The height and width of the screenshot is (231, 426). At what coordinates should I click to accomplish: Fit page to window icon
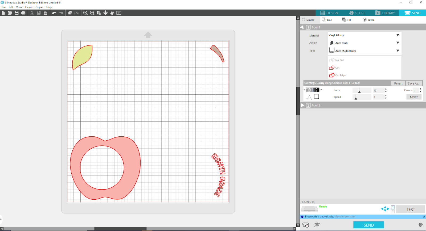click(119, 13)
